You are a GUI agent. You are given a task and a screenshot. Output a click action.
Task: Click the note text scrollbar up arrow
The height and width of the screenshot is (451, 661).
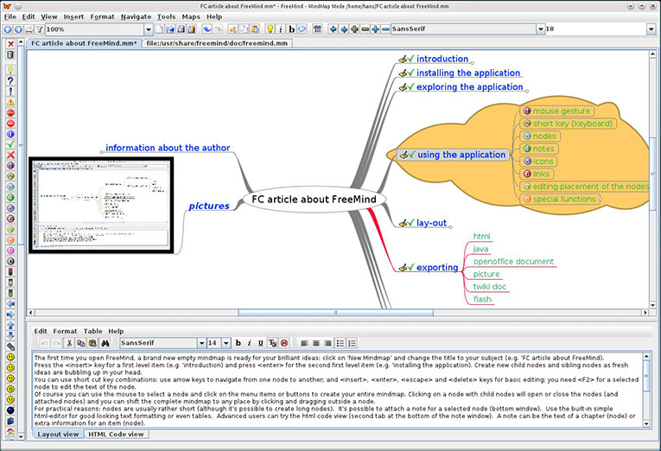(x=647, y=357)
